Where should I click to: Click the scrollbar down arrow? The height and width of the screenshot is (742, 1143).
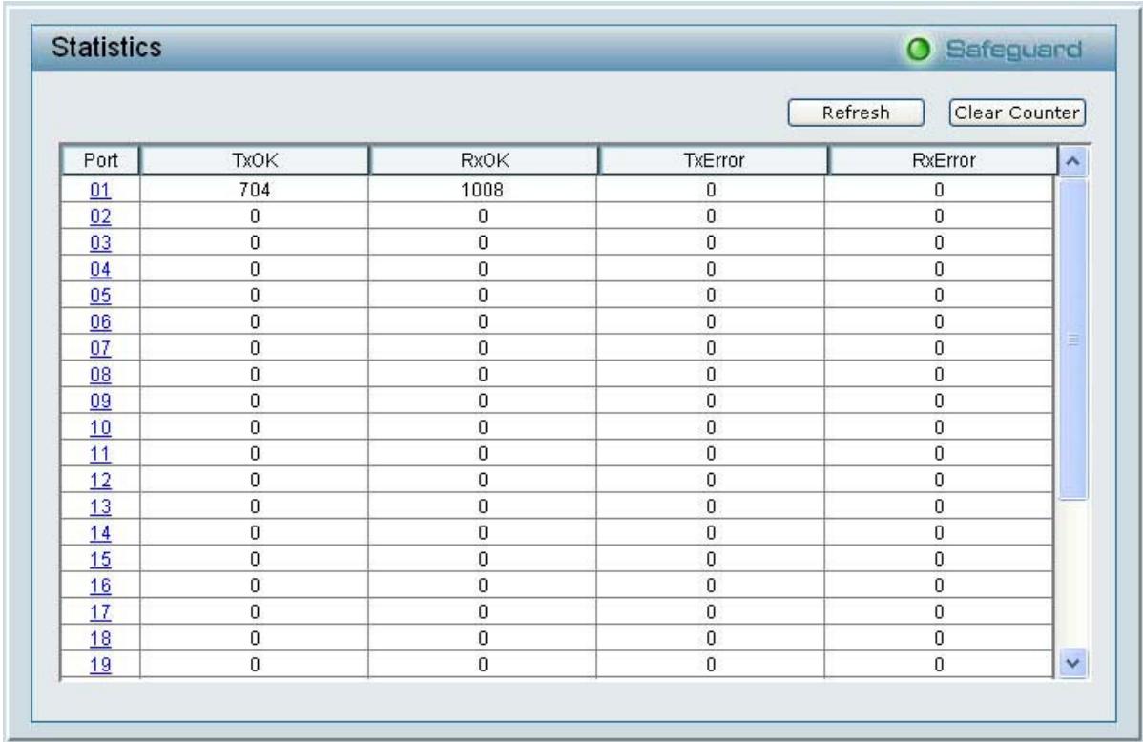[x=1072, y=663]
